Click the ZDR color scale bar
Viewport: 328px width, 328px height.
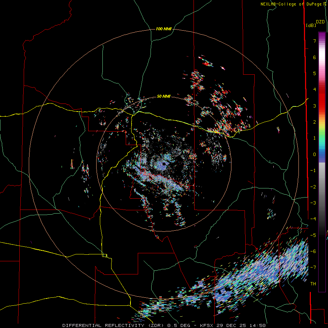click(x=322, y=162)
